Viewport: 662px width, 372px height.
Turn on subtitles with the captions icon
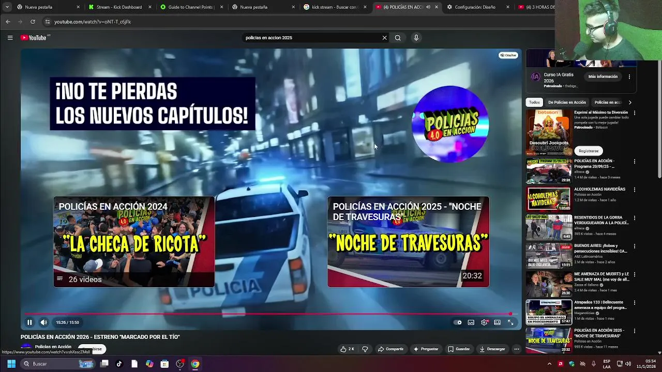click(x=471, y=322)
